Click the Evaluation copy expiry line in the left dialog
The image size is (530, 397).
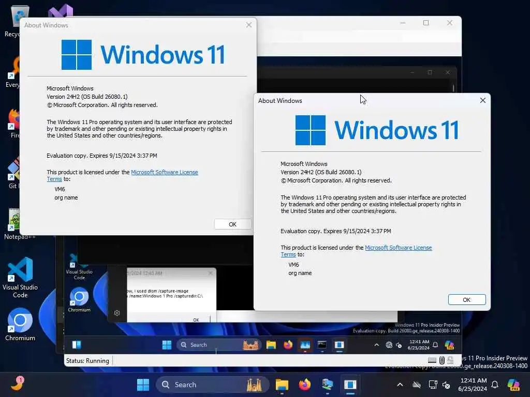click(102, 156)
